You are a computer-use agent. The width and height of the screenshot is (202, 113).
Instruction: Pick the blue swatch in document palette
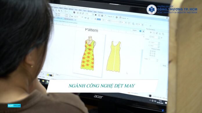(x=49, y=75)
